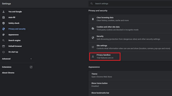Click the Show Home button setting
Image resolution: width=172 pixels, height=96 pixels.
pos(130,85)
